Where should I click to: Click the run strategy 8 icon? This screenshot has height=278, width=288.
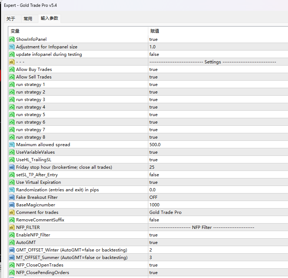click(x=12, y=137)
